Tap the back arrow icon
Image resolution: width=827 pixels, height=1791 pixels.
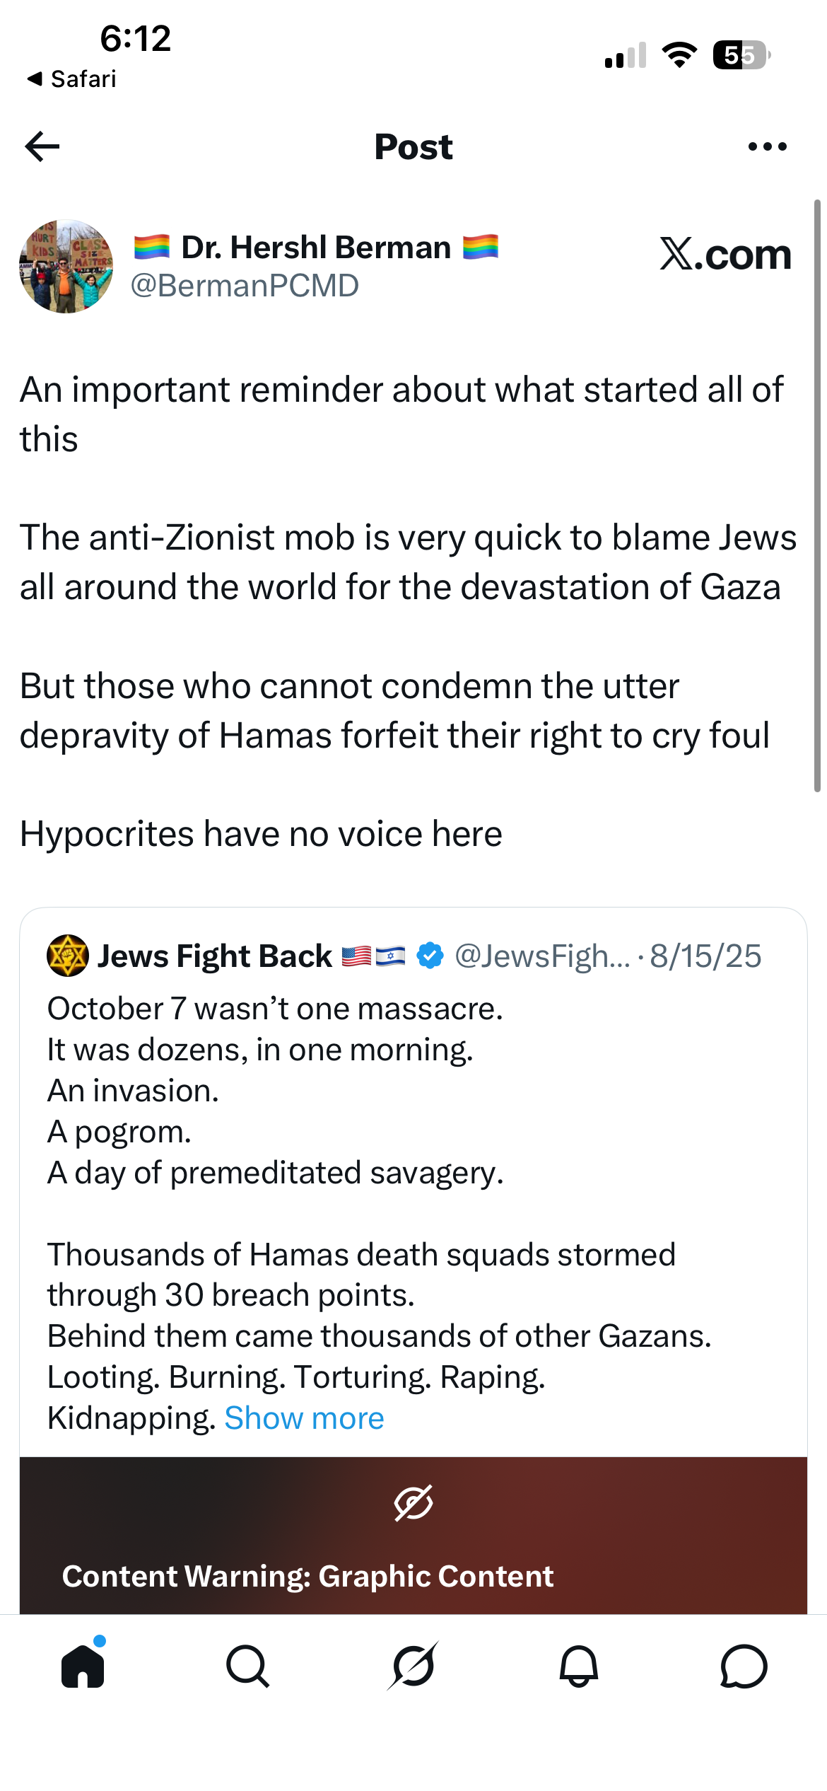click(x=42, y=146)
